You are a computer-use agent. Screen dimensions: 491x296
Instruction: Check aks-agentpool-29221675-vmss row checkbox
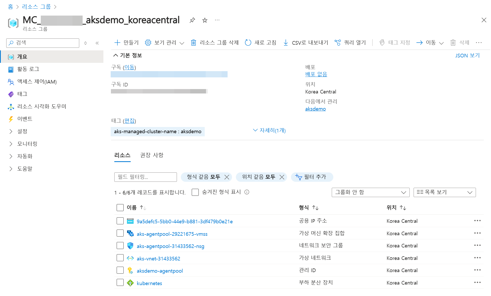[120, 233]
